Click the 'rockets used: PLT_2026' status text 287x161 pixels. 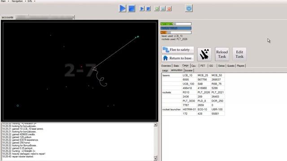point(174,39)
